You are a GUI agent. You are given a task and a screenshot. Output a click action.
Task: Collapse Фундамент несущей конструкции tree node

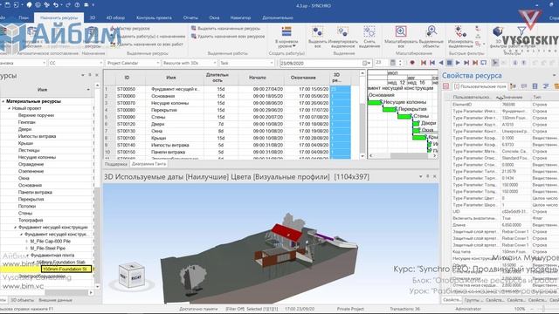pyautogui.click(x=16, y=227)
